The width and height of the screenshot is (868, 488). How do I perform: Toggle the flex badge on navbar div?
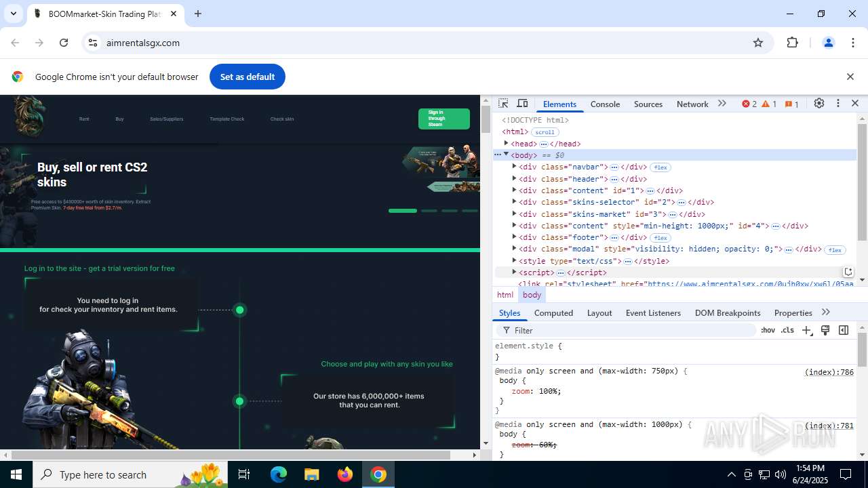coord(660,167)
